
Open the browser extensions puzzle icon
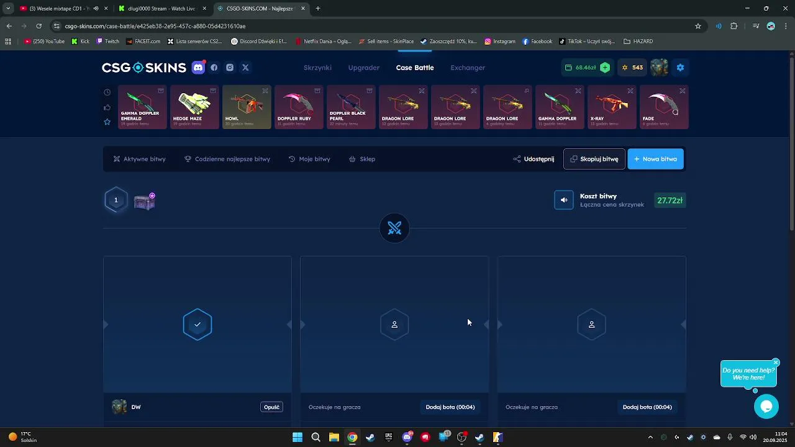(734, 26)
